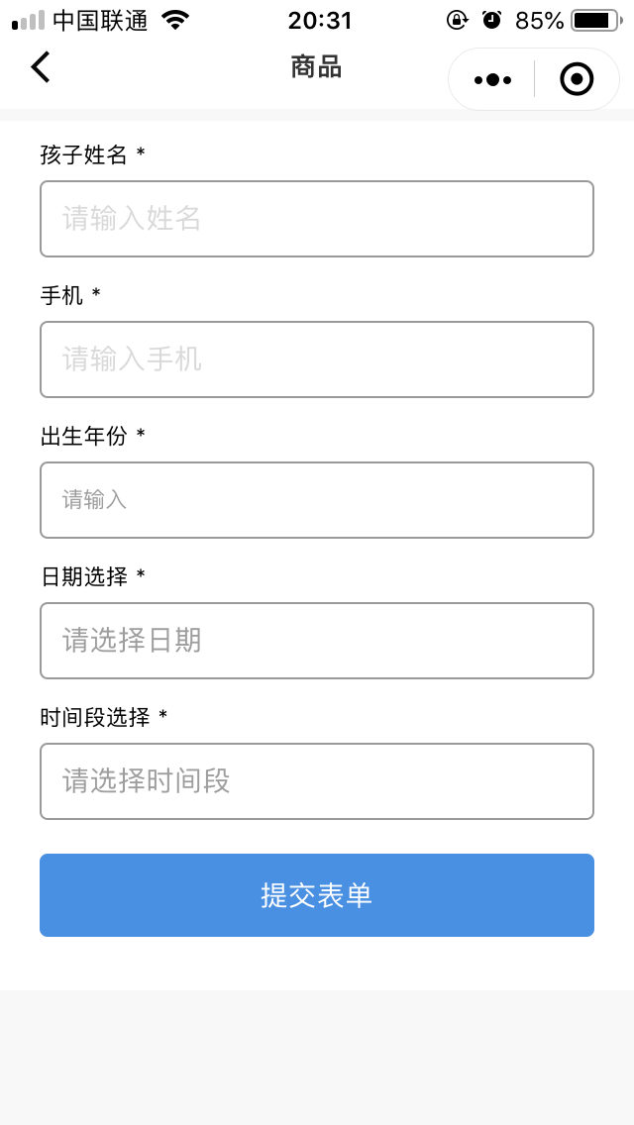
Task: Click the 出生年份 input field
Action: click(x=317, y=500)
